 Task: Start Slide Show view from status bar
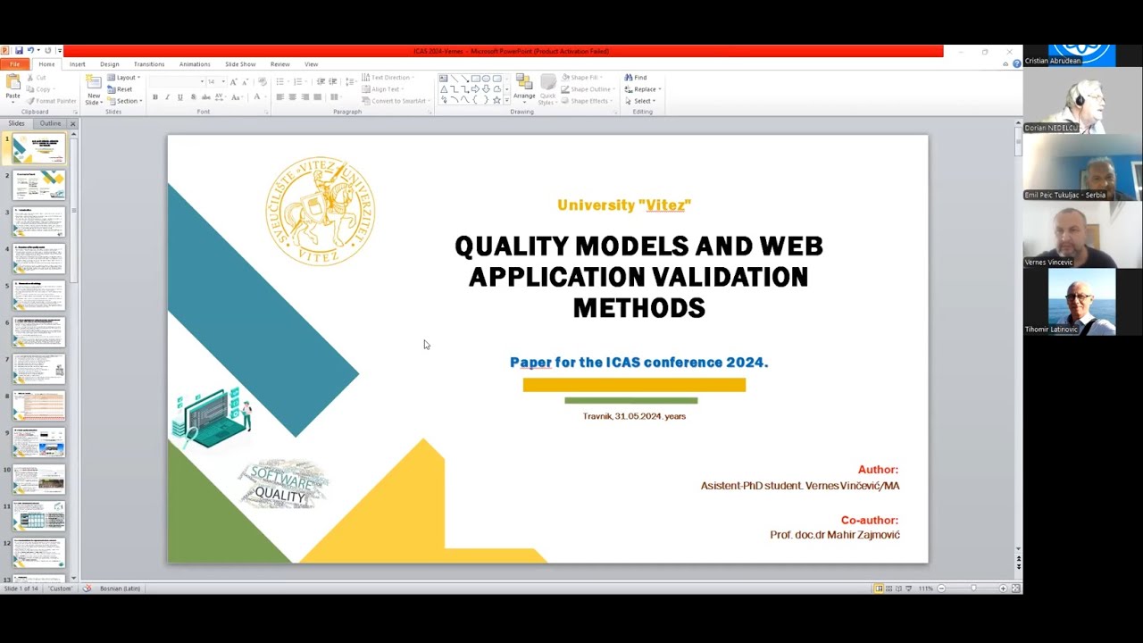pos(909,589)
